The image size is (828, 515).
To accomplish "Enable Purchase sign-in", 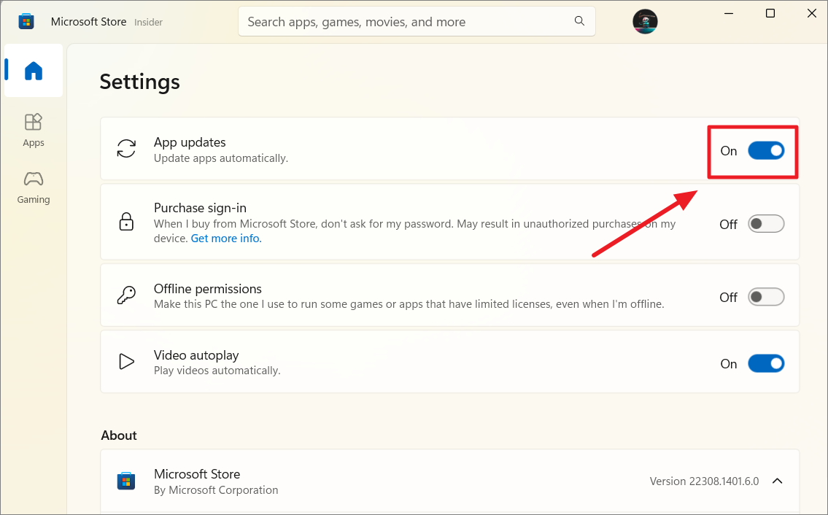I will [x=766, y=223].
